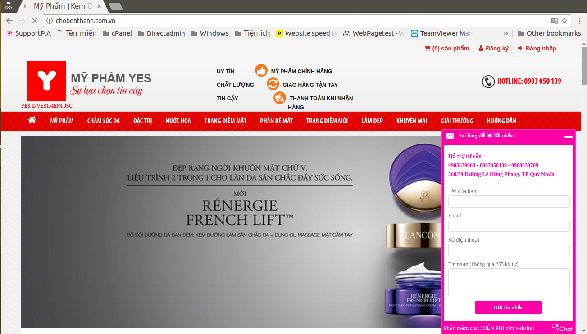
Task: Open the TeamViewer bookmark
Action: tap(441, 33)
